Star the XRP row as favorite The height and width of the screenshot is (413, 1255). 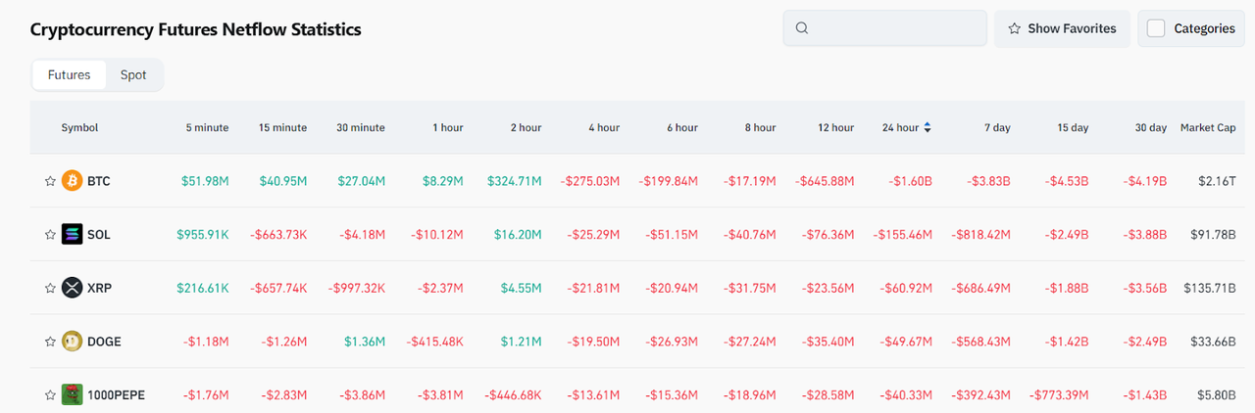tap(50, 288)
